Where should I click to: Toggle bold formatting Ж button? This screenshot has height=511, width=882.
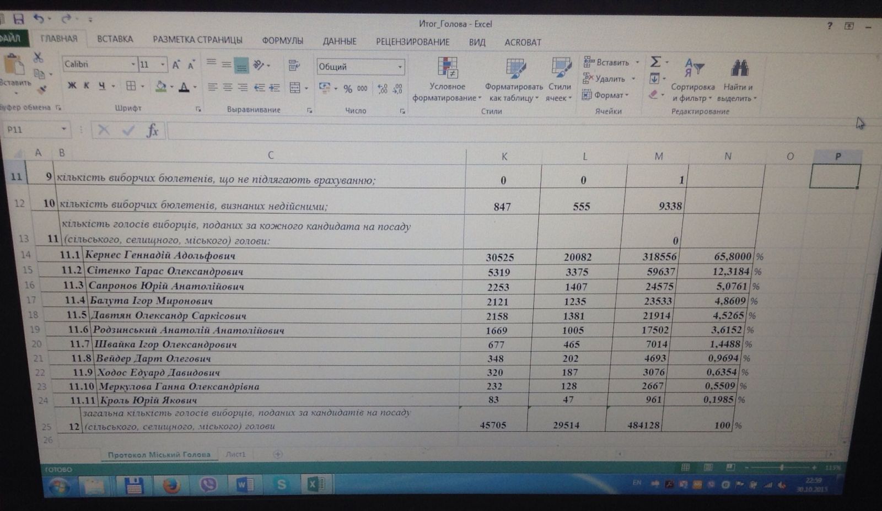pos(72,85)
